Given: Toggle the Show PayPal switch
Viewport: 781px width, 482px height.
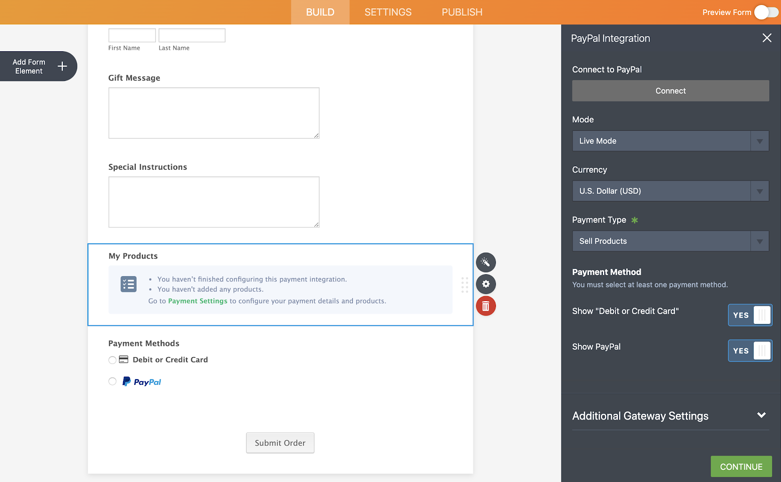Looking at the screenshot, I should pyautogui.click(x=750, y=351).
